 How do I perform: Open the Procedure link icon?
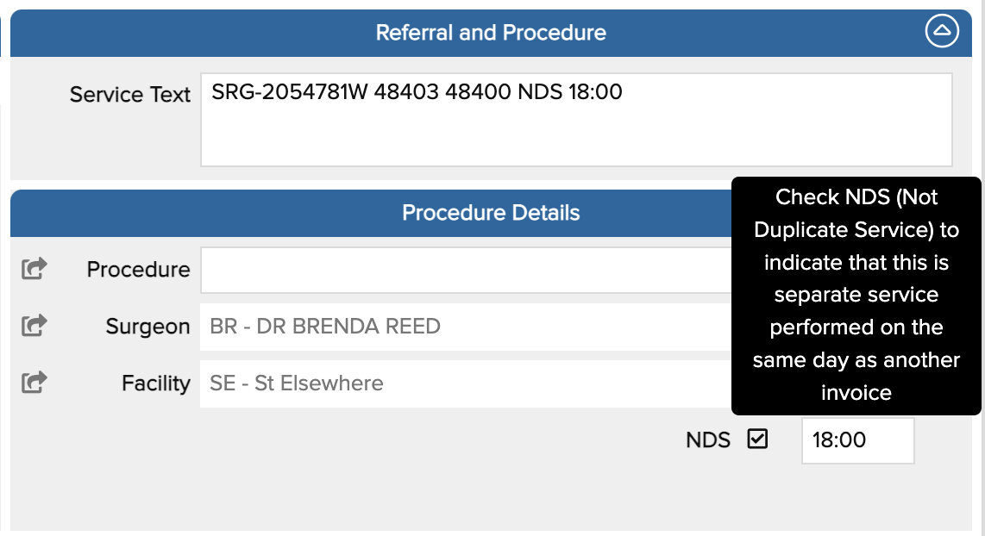pos(34,269)
